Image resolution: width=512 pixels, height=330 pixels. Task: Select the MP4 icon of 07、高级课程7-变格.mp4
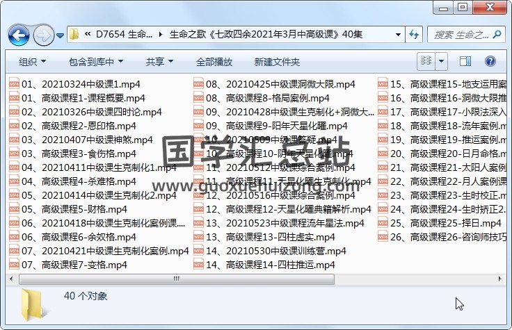tap(14, 265)
